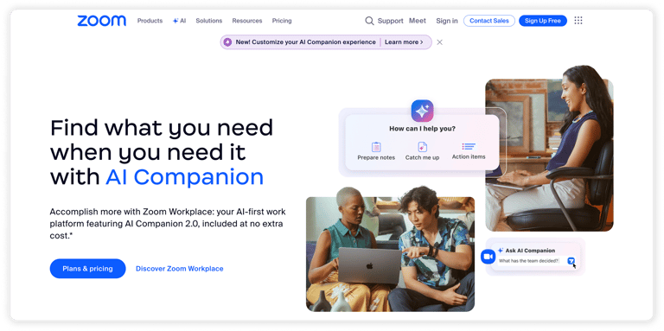Click the 'AI Companion' blue headline text
664x331 pixels.
(x=185, y=177)
